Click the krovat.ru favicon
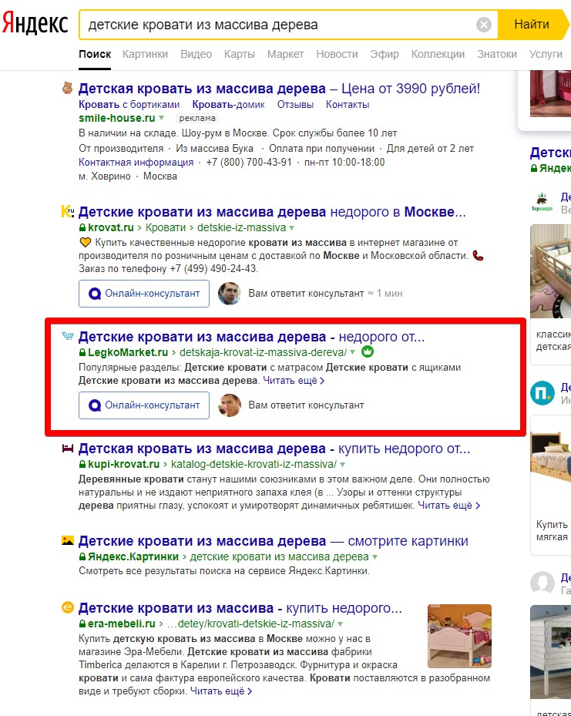This screenshot has width=571, height=716. (x=68, y=211)
